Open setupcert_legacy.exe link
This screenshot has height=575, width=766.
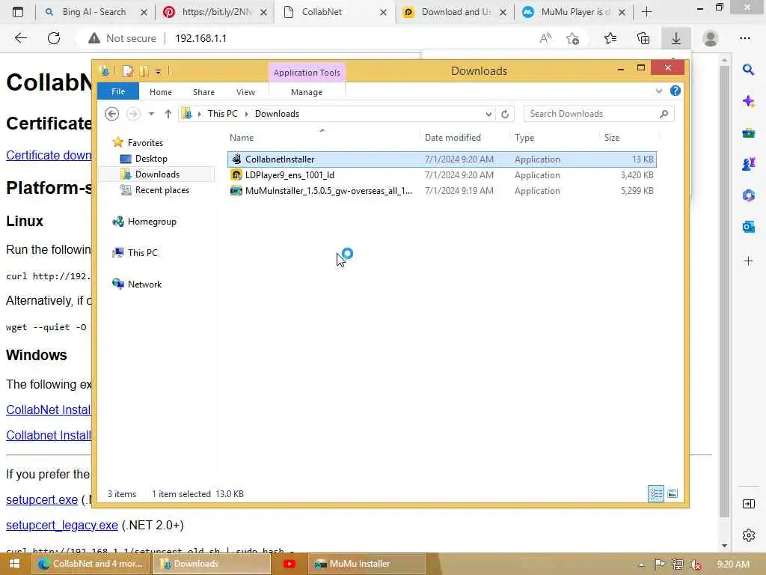pyautogui.click(x=62, y=525)
